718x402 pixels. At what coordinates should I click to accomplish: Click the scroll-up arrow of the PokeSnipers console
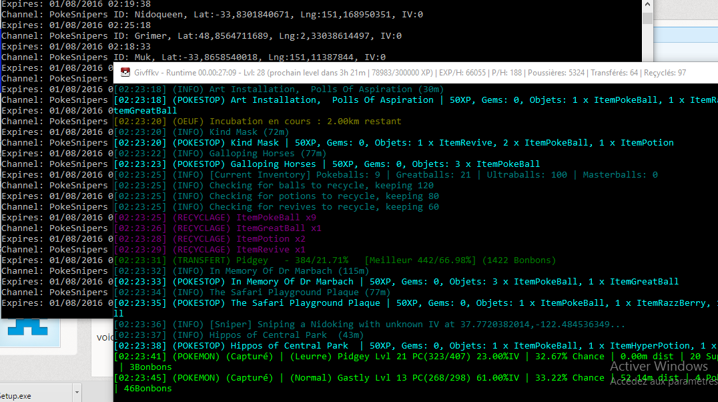(647, 4)
